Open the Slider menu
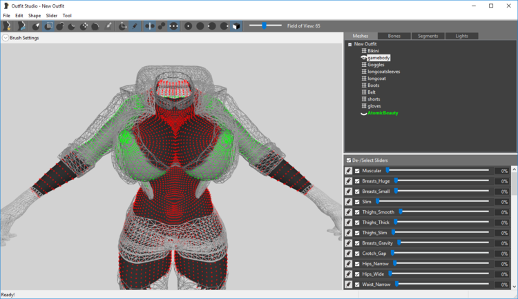 52,15
